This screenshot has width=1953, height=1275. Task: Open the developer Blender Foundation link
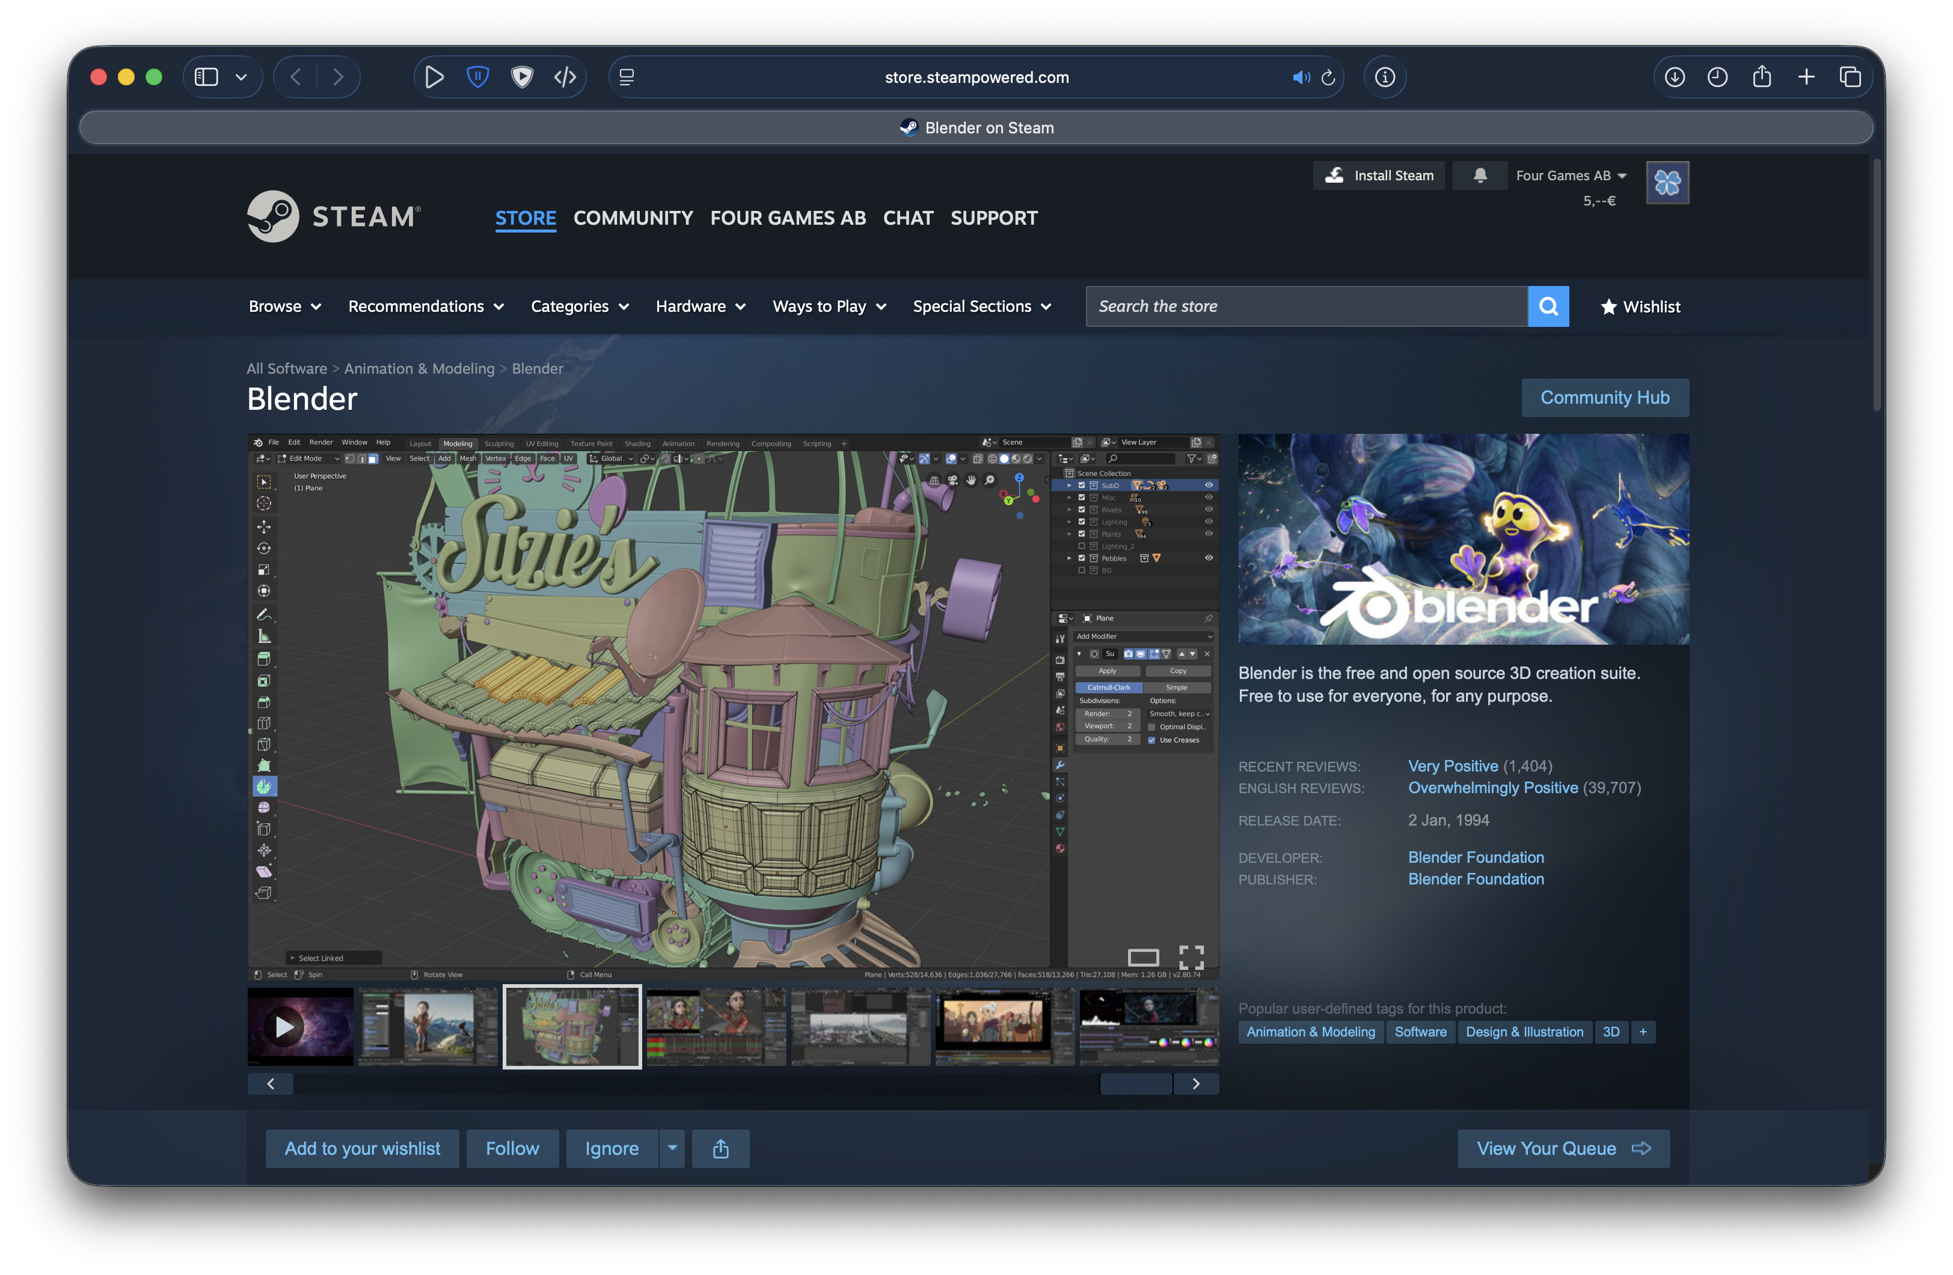(x=1476, y=857)
